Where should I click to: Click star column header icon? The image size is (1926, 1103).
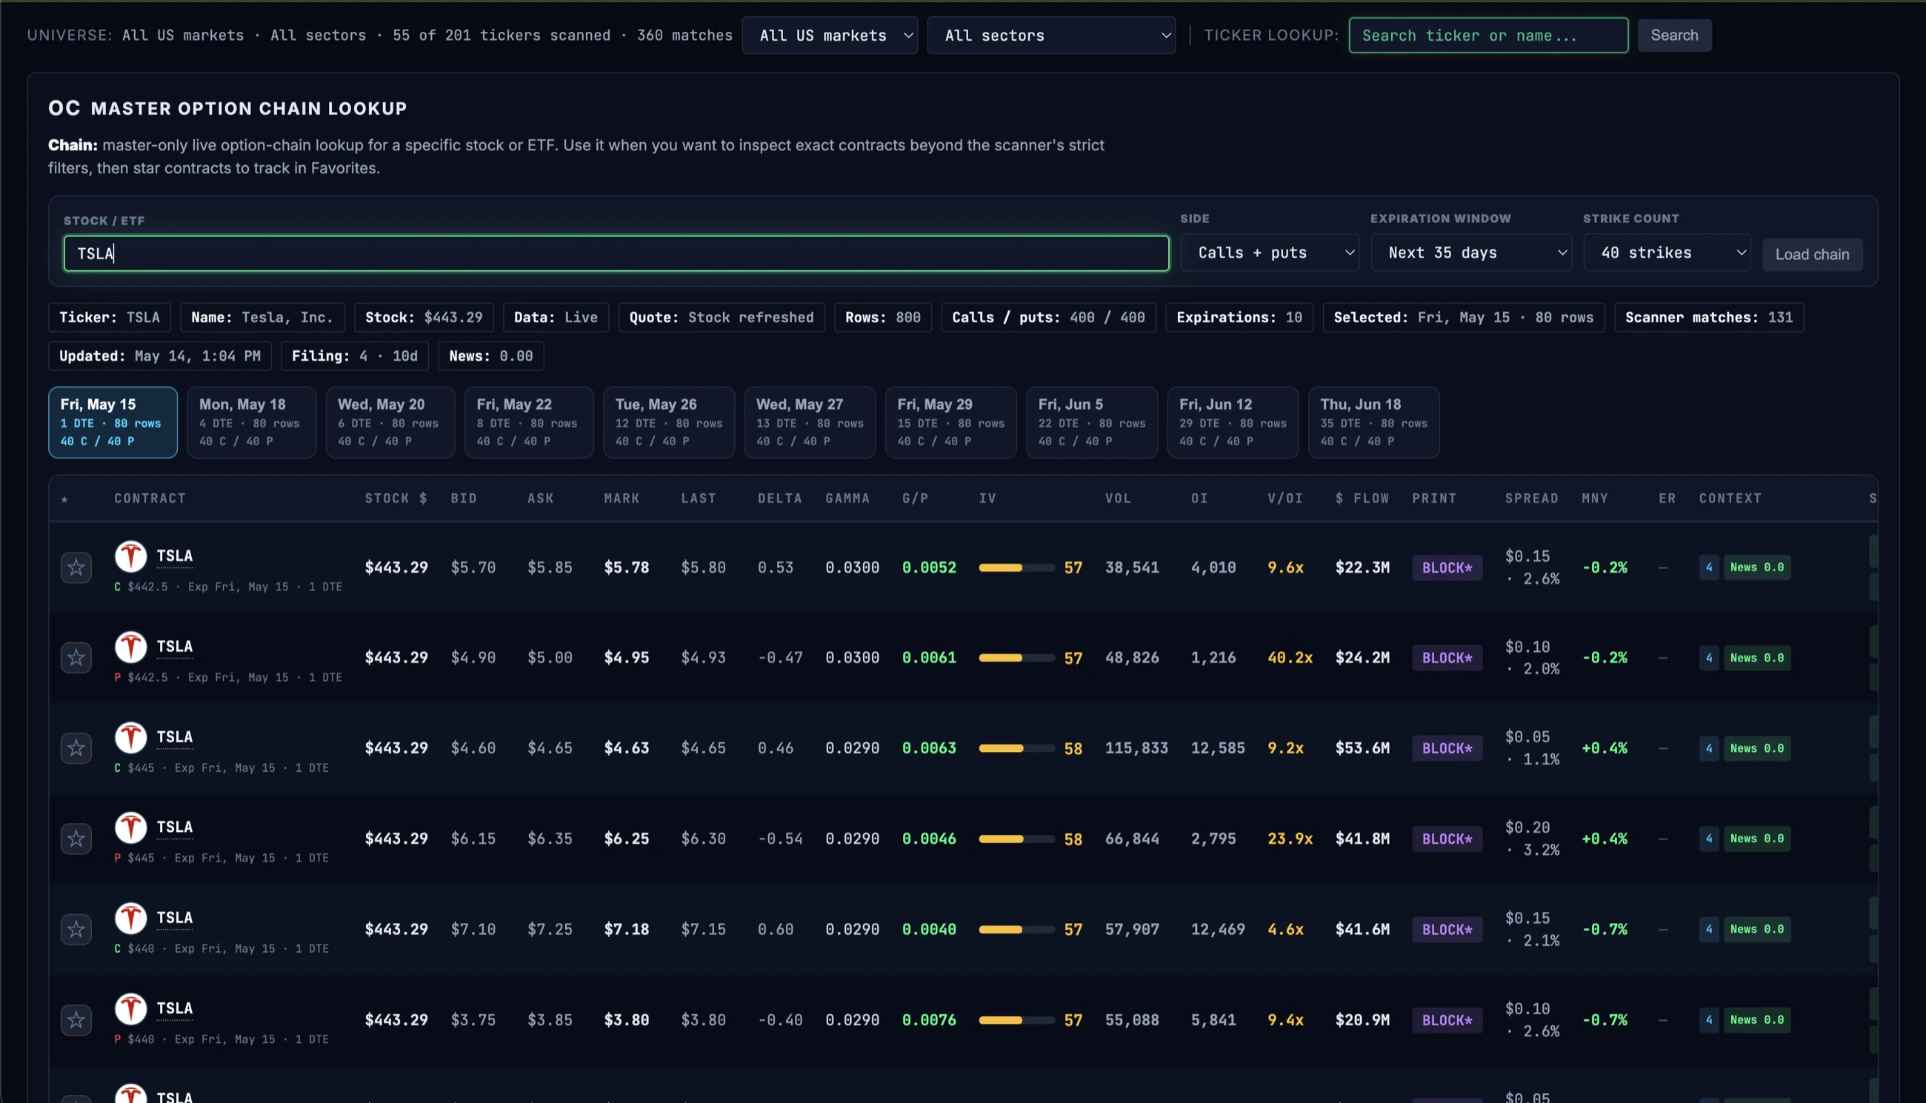pos(64,499)
